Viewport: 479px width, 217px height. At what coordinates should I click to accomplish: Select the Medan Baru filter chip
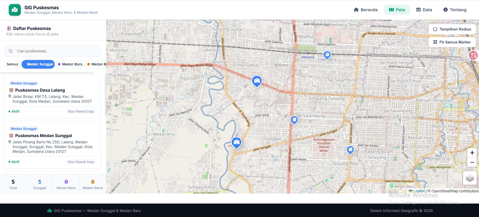tap(70, 64)
